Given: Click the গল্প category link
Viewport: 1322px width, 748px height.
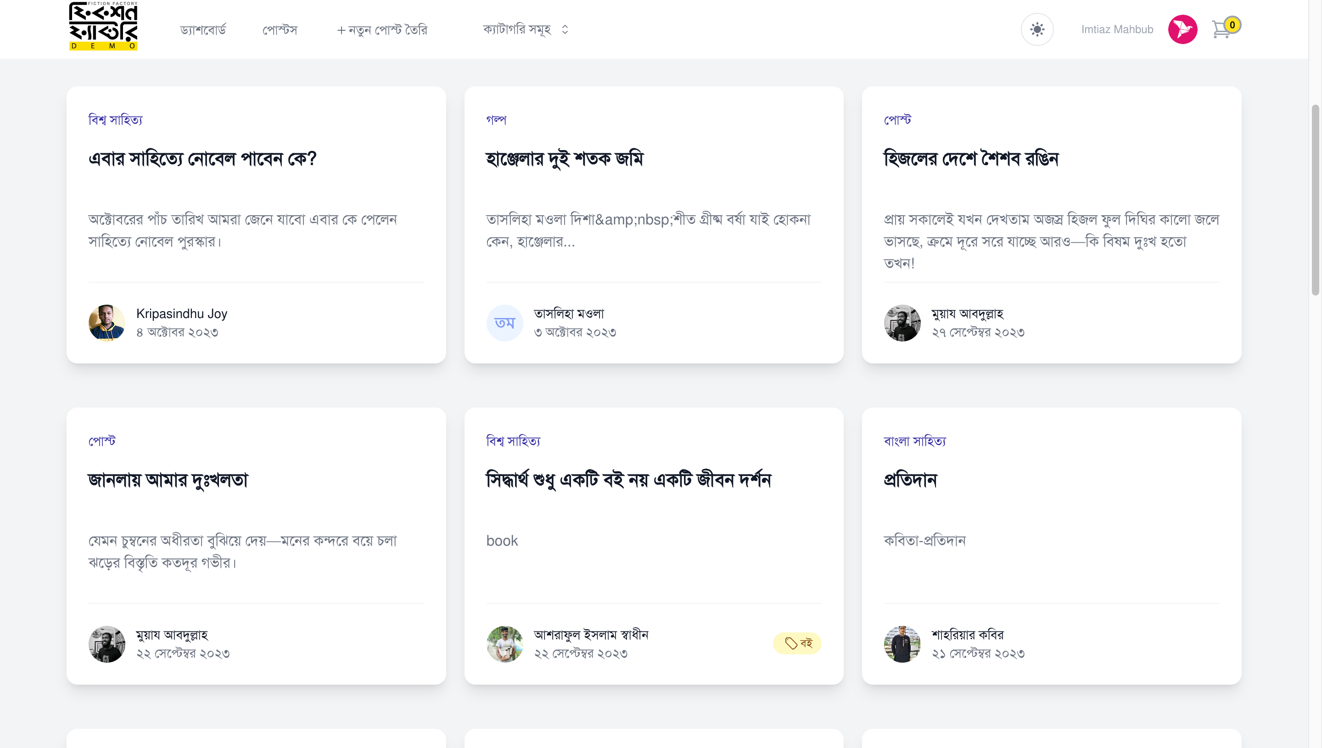Looking at the screenshot, I should click(496, 120).
